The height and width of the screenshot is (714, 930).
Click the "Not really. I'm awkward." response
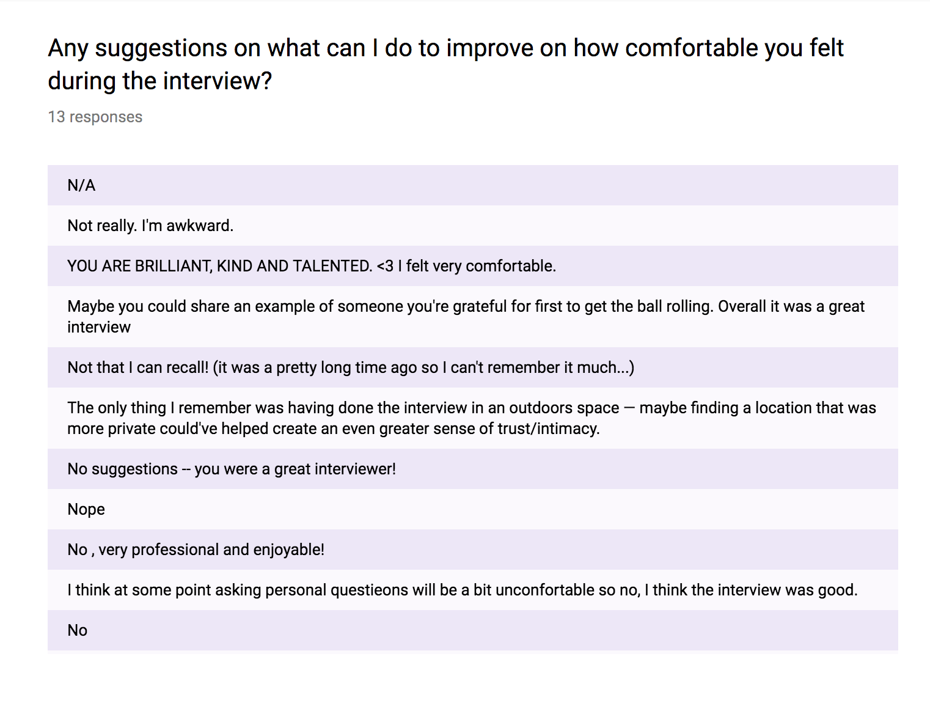click(x=150, y=226)
